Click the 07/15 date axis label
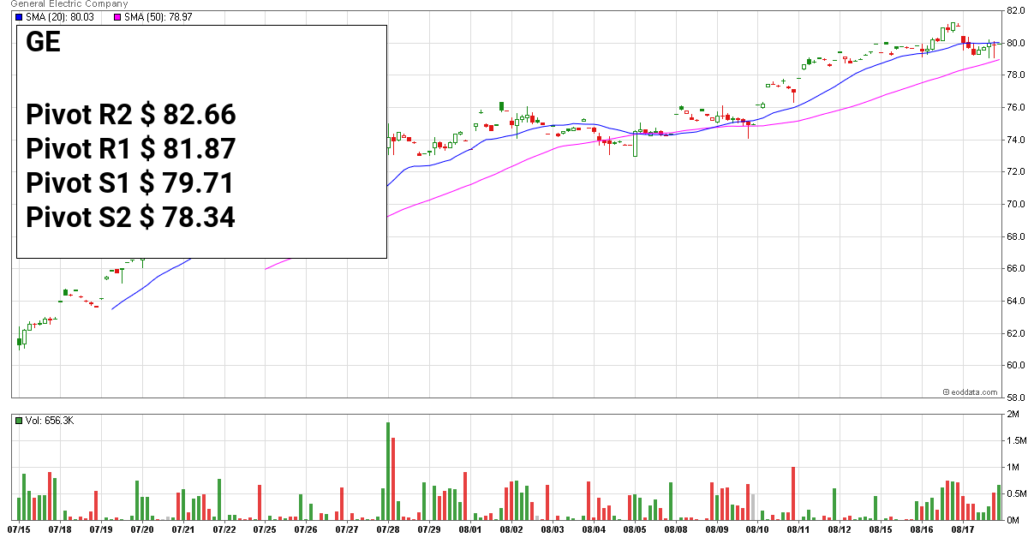This screenshot has width=1028, height=538. pos(19,530)
